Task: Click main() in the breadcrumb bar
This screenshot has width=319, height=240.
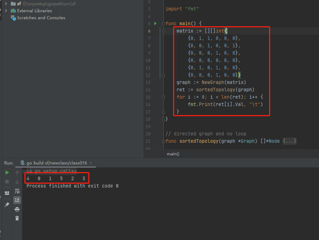Action: 173,154
